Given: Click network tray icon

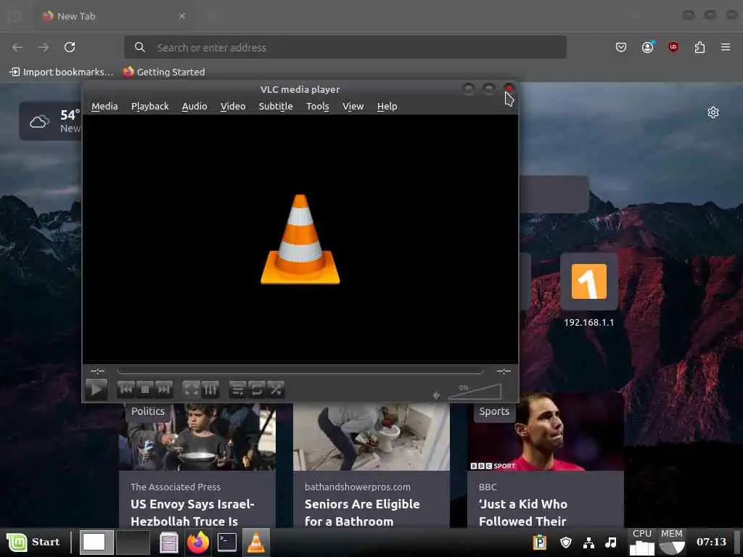Looking at the screenshot, I should [x=588, y=542].
